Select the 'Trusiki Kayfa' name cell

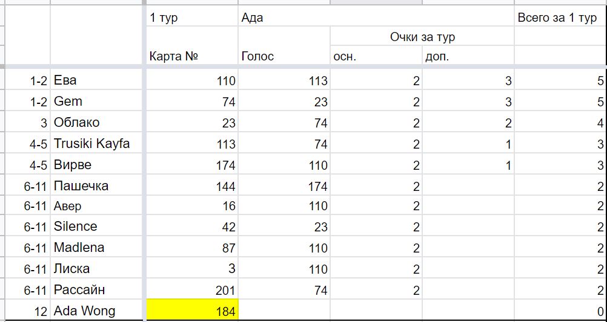(97, 144)
